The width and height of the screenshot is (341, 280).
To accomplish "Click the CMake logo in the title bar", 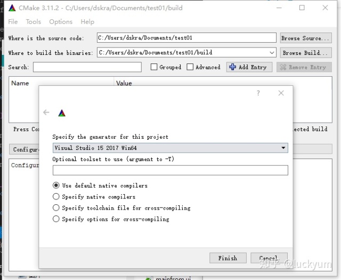I will click(12, 8).
